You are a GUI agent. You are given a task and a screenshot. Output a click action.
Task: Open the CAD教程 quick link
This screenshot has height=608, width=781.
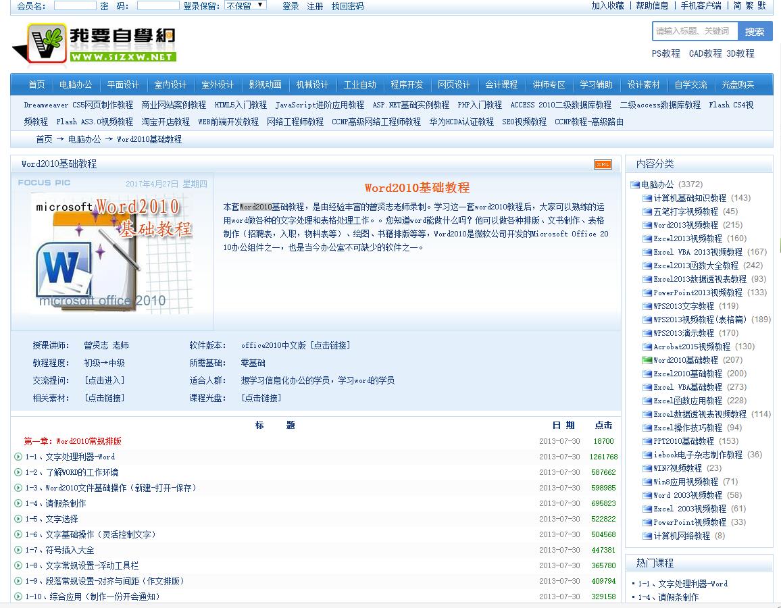(x=705, y=53)
